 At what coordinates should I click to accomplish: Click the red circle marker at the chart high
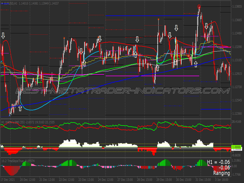pos(199,7)
